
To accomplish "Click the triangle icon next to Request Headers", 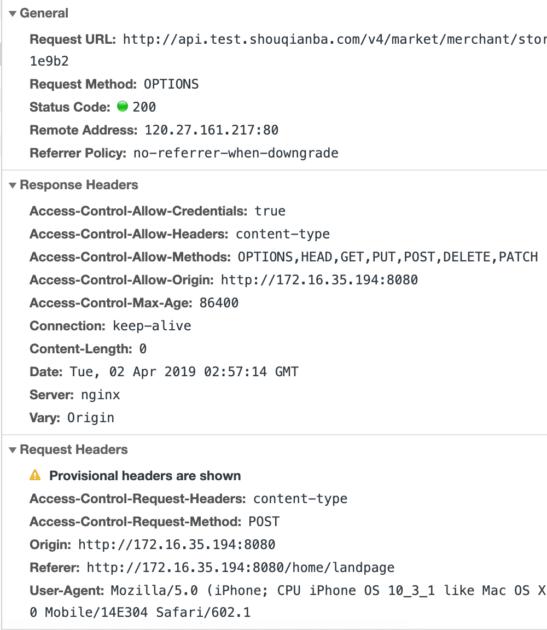I will coord(11,449).
